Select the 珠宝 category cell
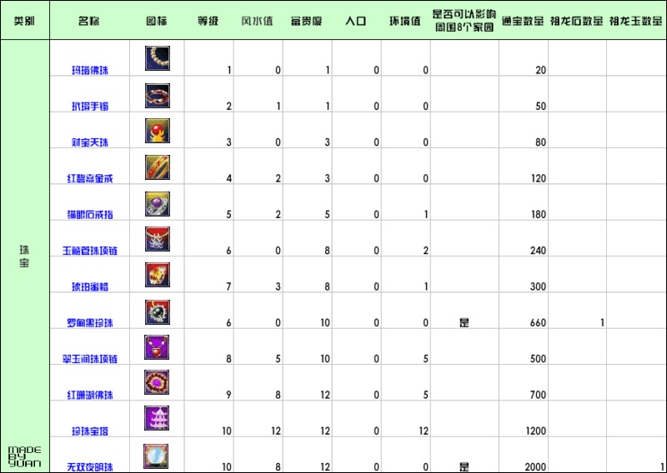This screenshot has width=667, height=473. click(24, 256)
